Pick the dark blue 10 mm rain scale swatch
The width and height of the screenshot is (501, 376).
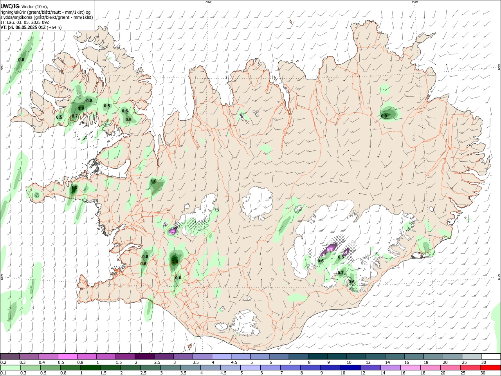[350, 367]
